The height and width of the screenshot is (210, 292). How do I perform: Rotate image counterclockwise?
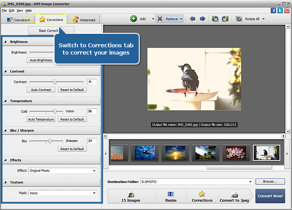[x=215, y=18]
